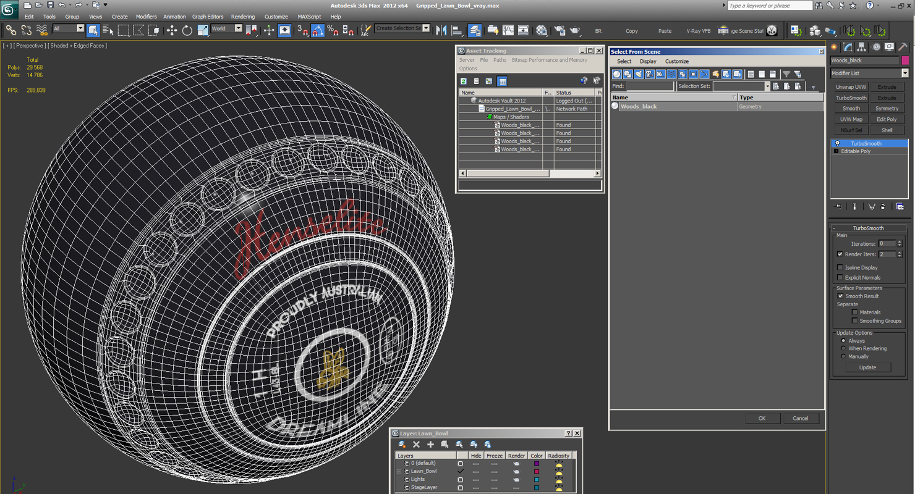
Task: Expand the Editable Poly stack entry
Action: click(836, 151)
